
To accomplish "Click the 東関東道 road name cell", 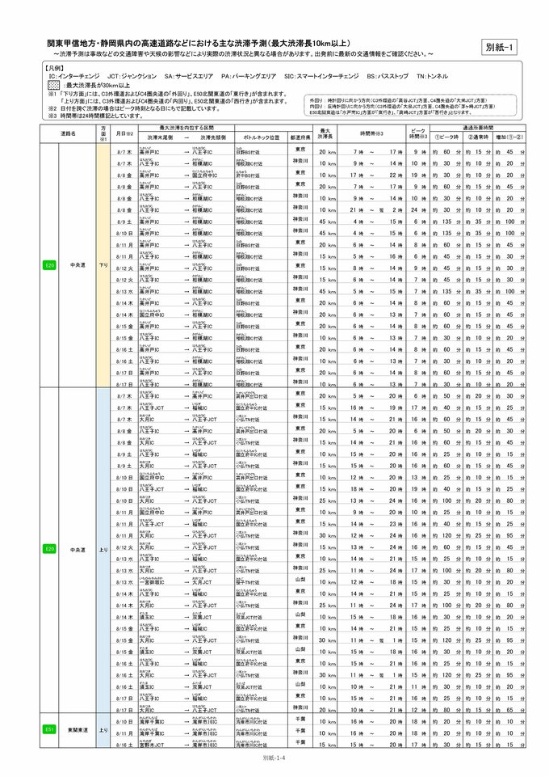I will pos(78,728).
